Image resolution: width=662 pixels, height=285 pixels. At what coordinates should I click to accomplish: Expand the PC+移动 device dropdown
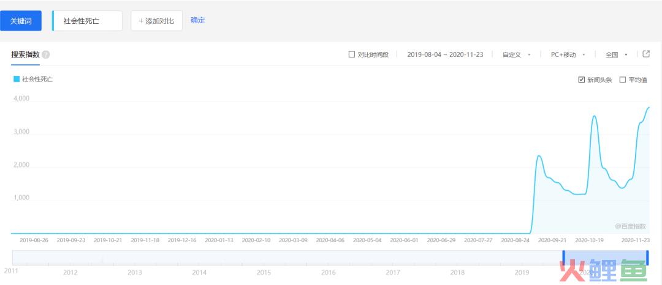[x=568, y=54]
